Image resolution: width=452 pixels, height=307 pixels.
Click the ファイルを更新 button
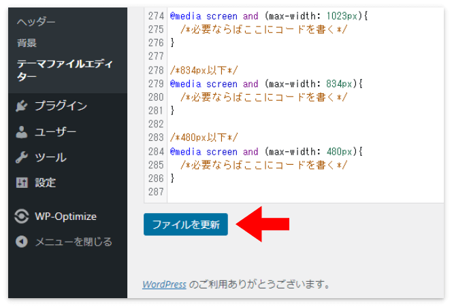pyautogui.click(x=186, y=224)
